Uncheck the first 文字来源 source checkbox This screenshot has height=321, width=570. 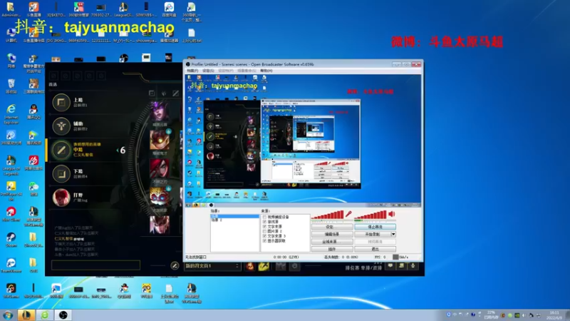coord(264,226)
